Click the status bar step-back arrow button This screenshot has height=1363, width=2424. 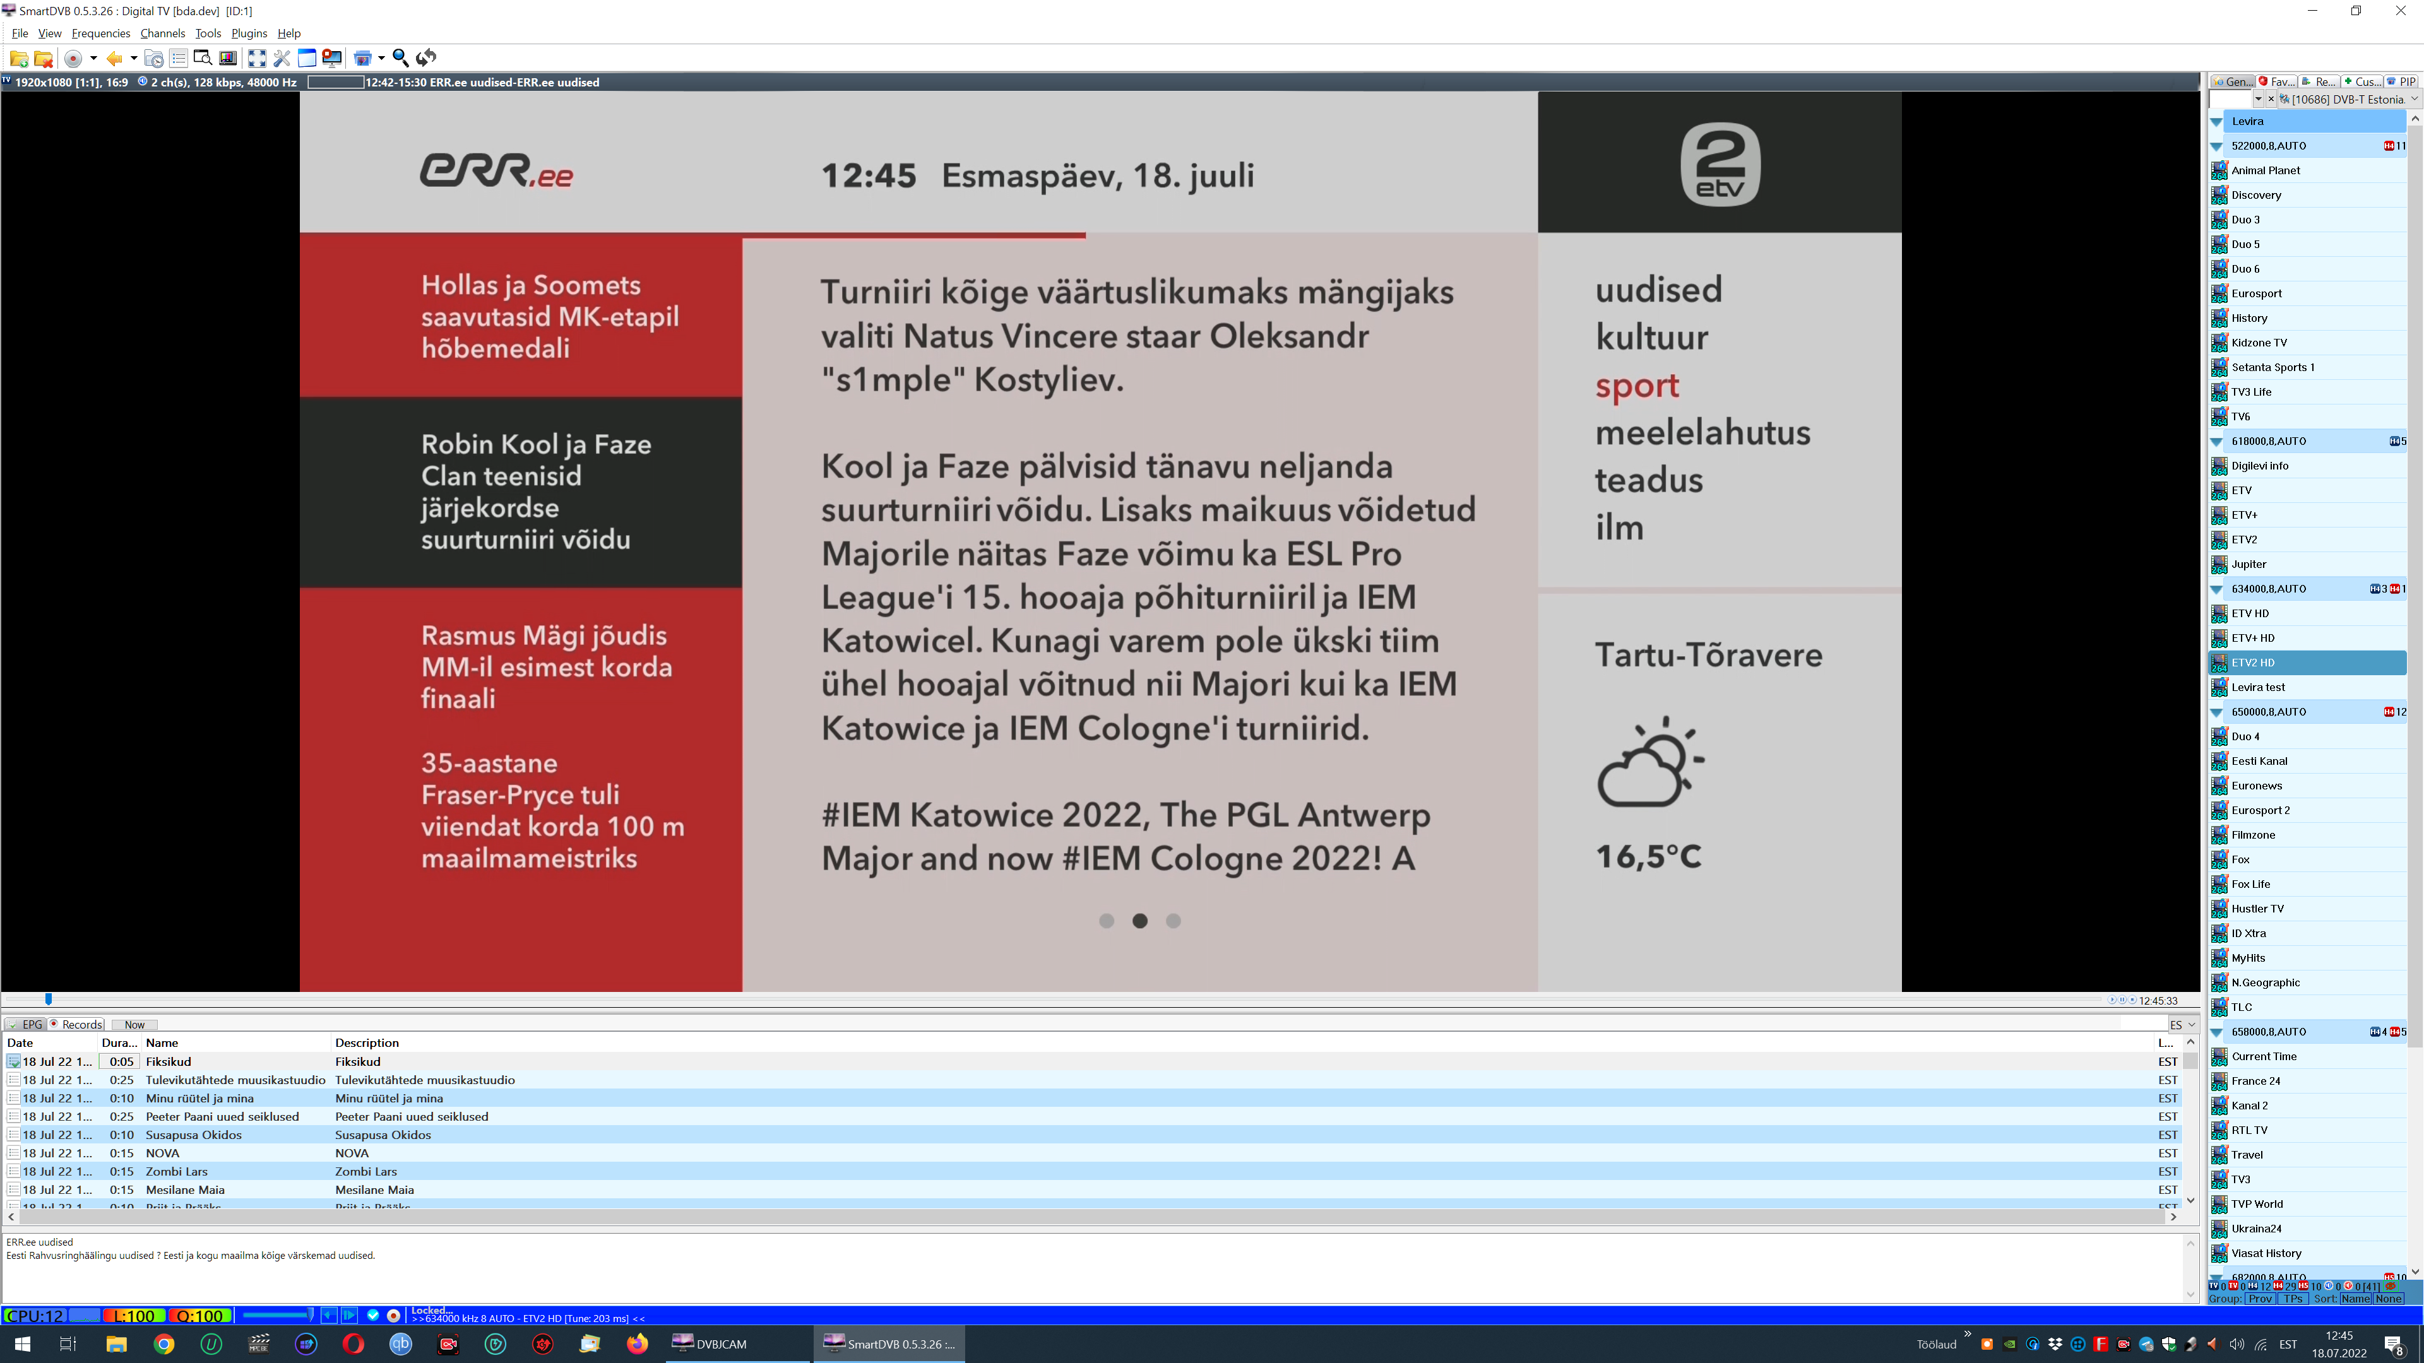click(330, 1315)
